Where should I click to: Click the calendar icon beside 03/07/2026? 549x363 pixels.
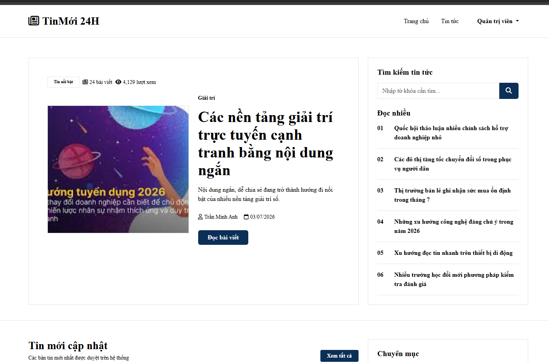click(246, 217)
